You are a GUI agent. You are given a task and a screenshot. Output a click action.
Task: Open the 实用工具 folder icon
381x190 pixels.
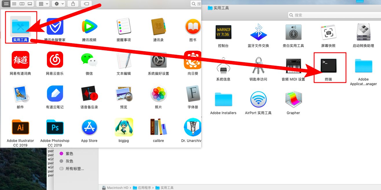pyautogui.click(x=20, y=26)
